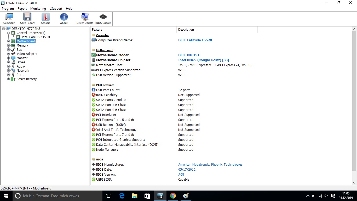
Task: Click red X icon beside Intel Anti-Theft Technology
Action: tap(94, 130)
